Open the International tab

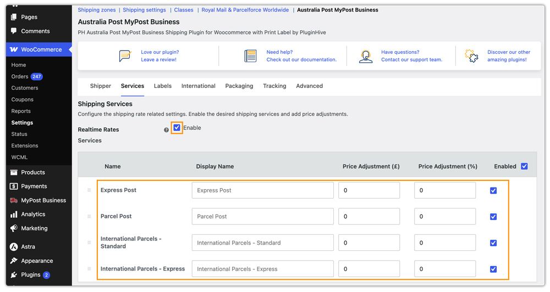coord(198,86)
